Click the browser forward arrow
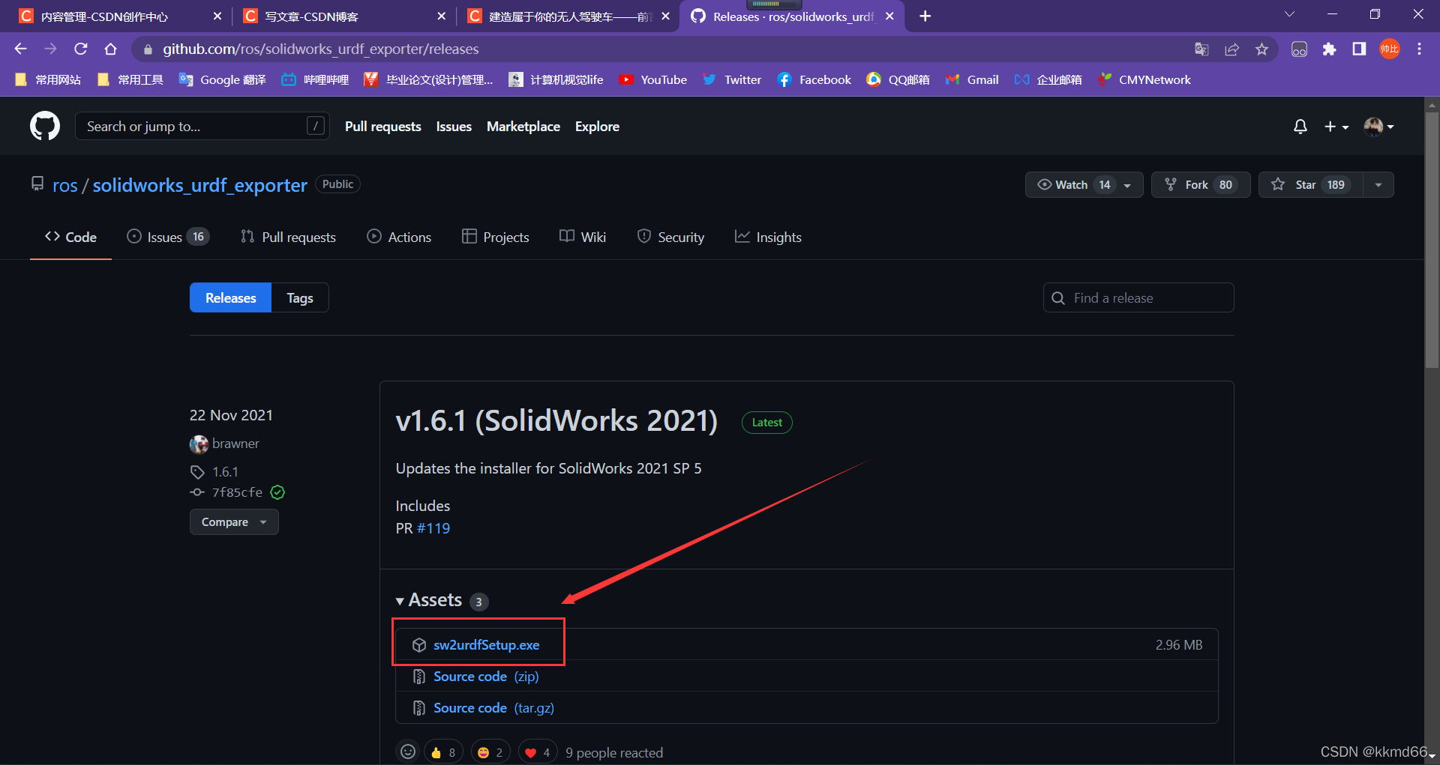 pyautogui.click(x=50, y=49)
